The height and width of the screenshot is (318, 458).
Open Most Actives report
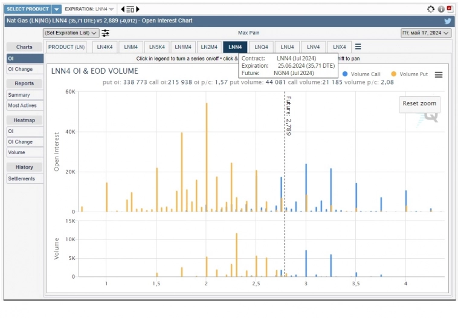[x=22, y=105]
